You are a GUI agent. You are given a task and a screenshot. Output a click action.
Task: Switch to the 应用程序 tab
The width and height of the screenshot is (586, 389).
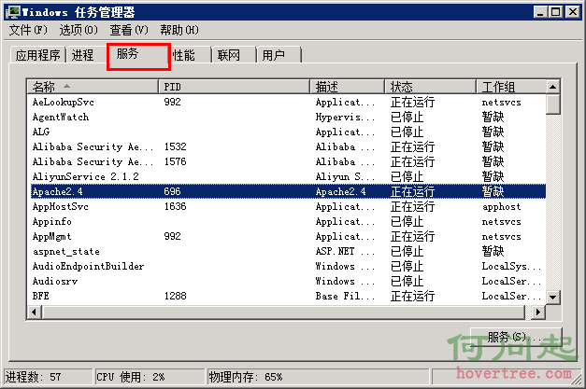point(38,55)
